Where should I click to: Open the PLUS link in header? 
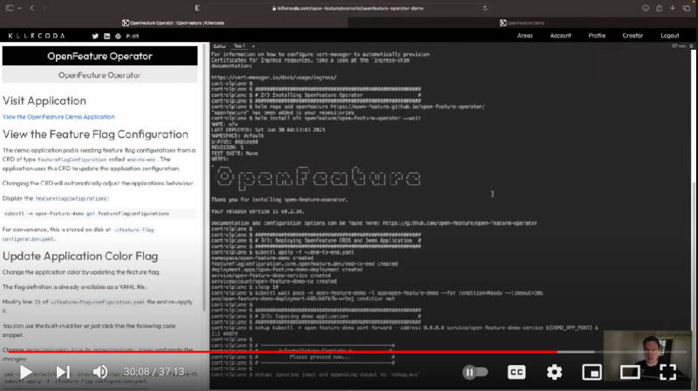coord(133,36)
